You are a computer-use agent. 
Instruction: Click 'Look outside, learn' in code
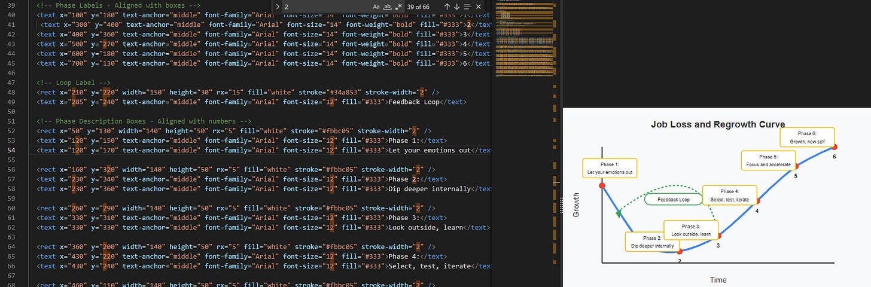pos(426,228)
